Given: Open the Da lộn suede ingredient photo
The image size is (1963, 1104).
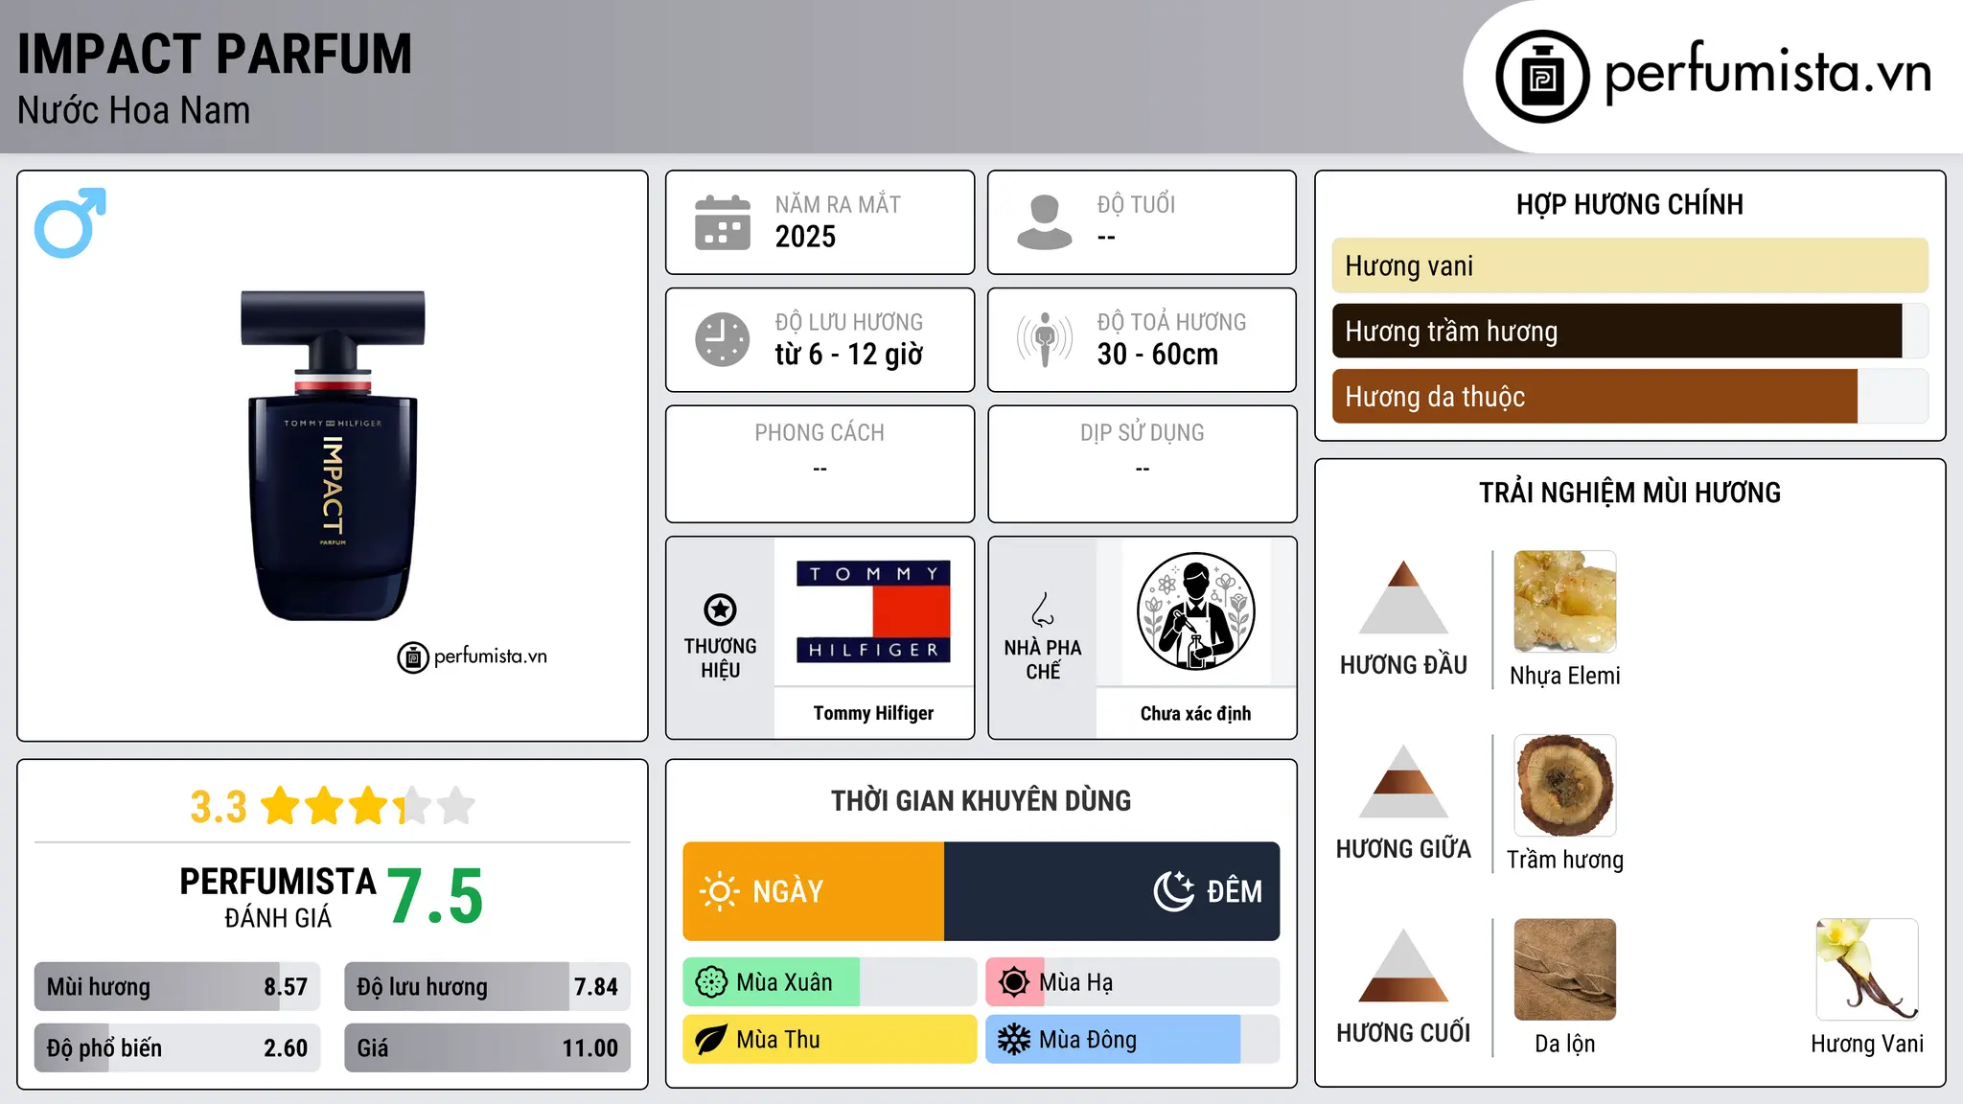Looking at the screenshot, I should [1565, 970].
